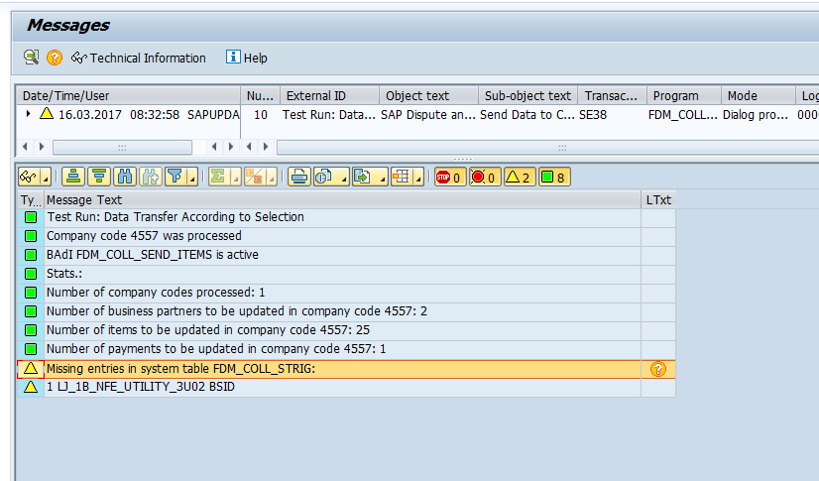Sort messages in descending order
Screen dimensions: 819x481
[x=99, y=178]
